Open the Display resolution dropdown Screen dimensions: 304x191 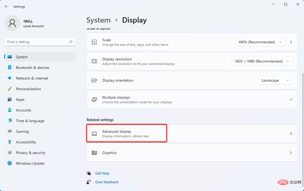[x=262, y=61]
